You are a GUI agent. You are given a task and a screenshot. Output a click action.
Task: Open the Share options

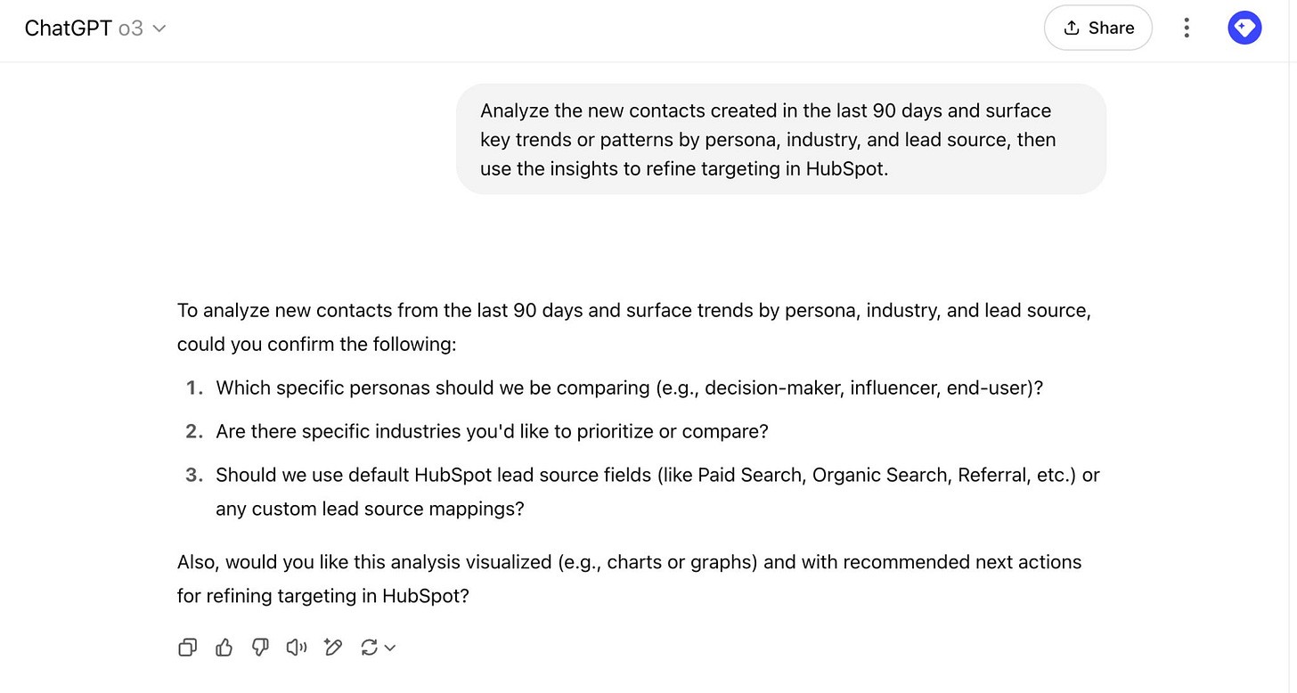point(1098,28)
